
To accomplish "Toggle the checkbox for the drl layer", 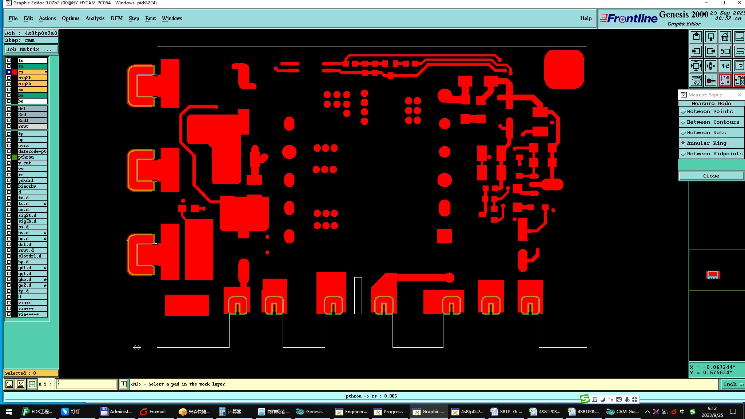I will [9, 109].
